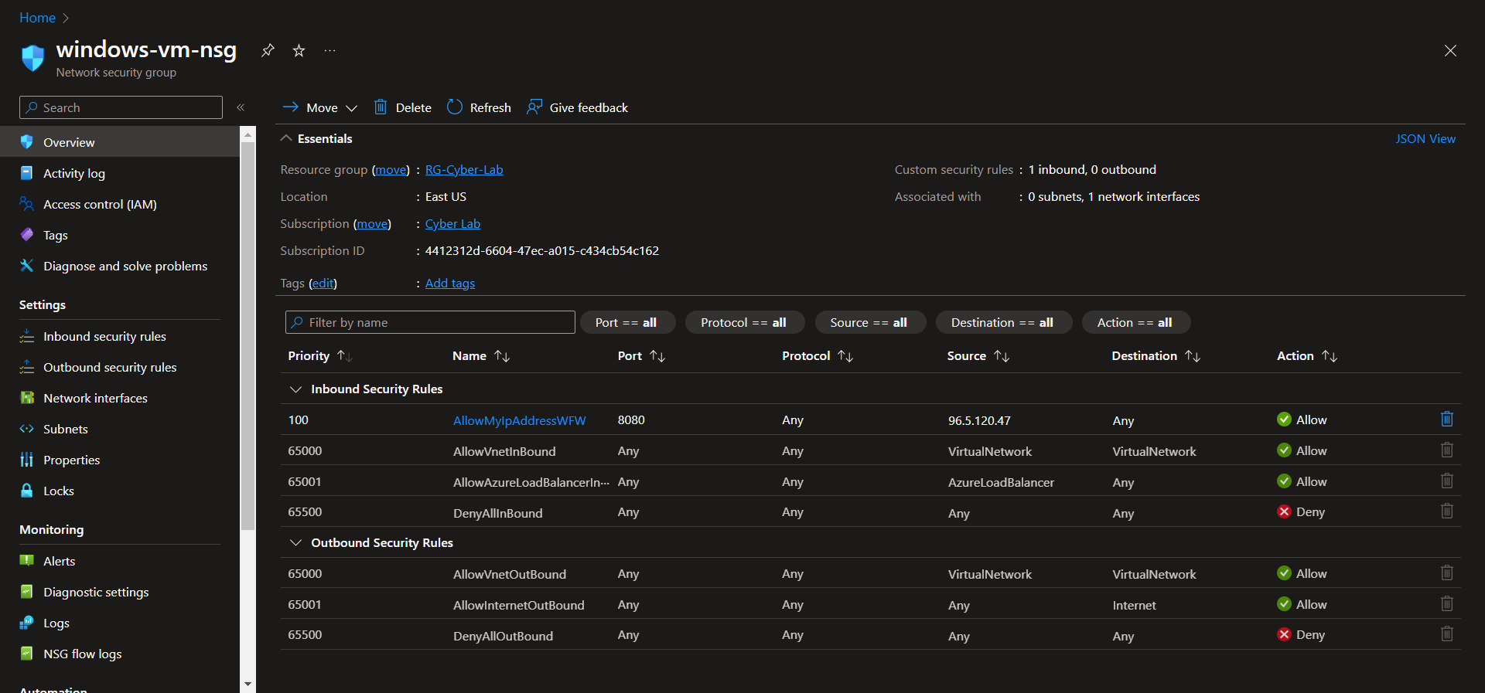1485x693 pixels.
Task: Click Home breadcrumb
Action: point(37,18)
